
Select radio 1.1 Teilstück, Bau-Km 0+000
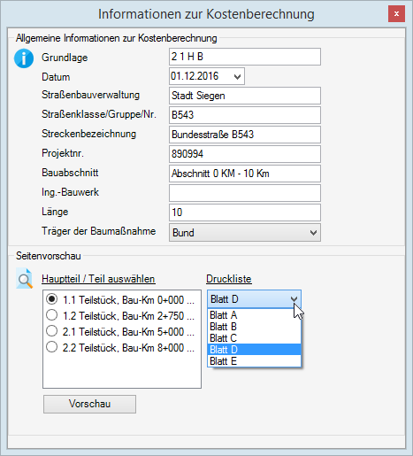[x=52, y=299]
